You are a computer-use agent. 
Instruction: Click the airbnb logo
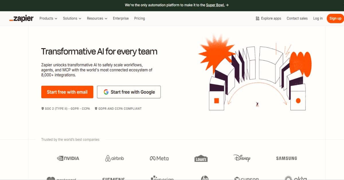click(x=114, y=158)
